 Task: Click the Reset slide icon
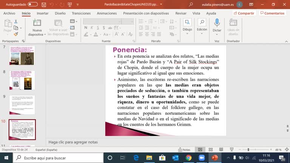point(72,28)
